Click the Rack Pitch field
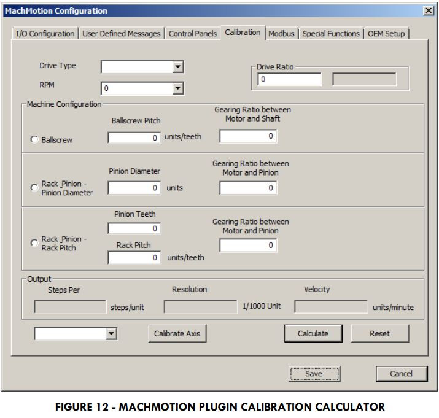This screenshot has height=418, width=439. (x=134, y=258)
